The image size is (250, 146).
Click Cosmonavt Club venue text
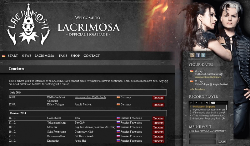tap(84, 132)
